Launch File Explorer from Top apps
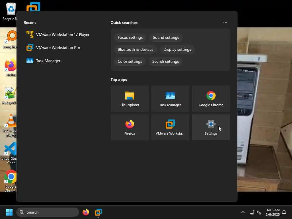This screenshot has height=219, width=292. pyautogui.click(x=130, y=99)
